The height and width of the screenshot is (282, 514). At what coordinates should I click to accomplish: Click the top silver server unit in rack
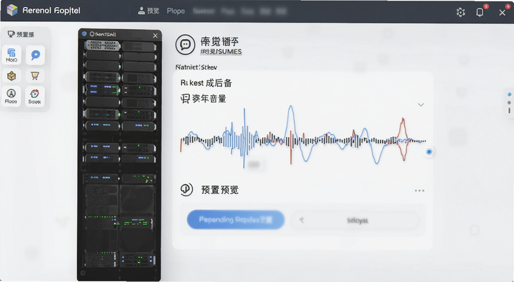(x=102, y=45)
